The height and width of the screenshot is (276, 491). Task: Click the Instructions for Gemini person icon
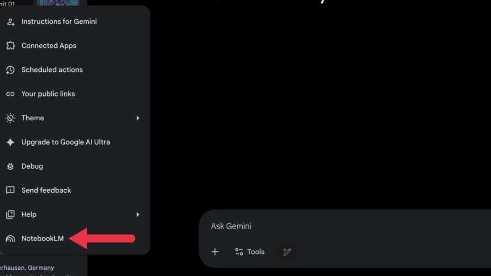(x=10, y=21)
